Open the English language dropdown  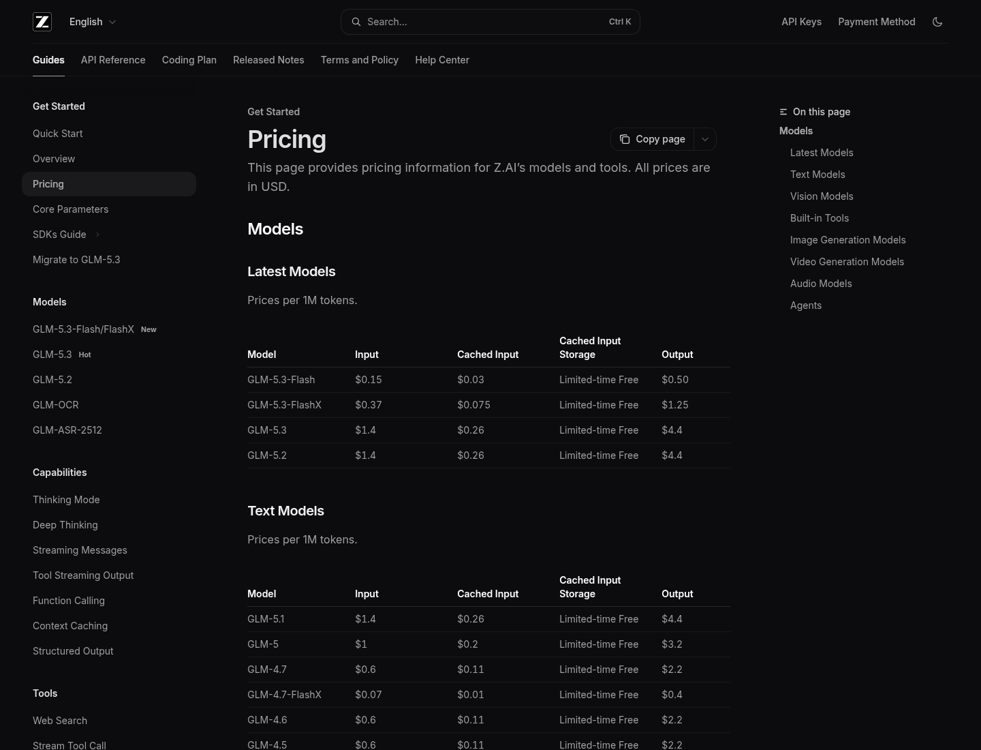[x=93, y=22]
